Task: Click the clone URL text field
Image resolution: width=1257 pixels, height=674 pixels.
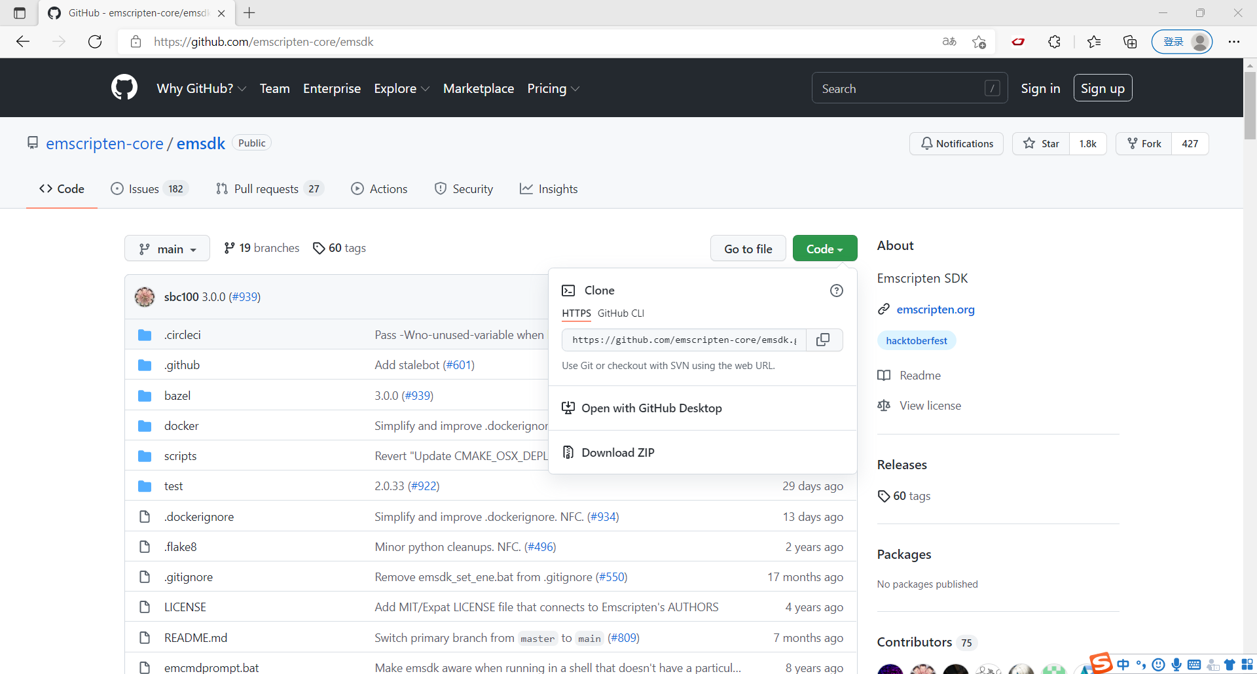Action: 684,340
